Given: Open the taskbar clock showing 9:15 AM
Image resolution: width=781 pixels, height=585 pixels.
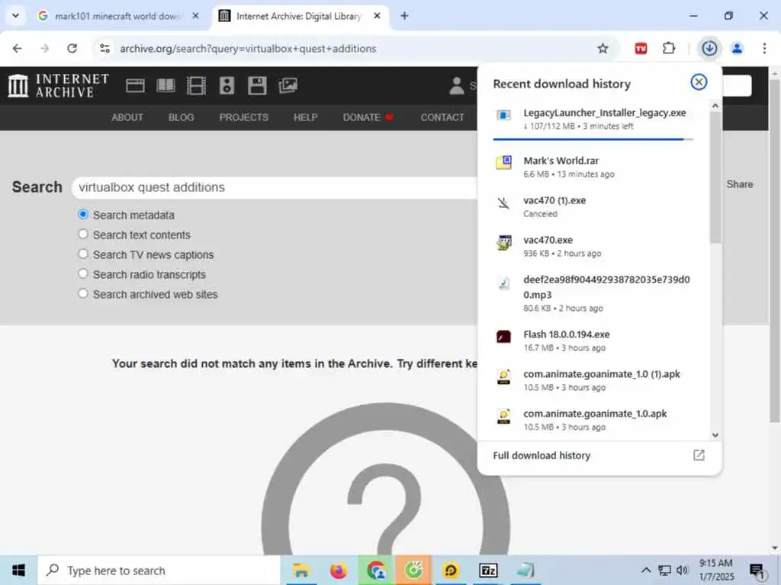Looking at the screenshot, I should [715, 570].
